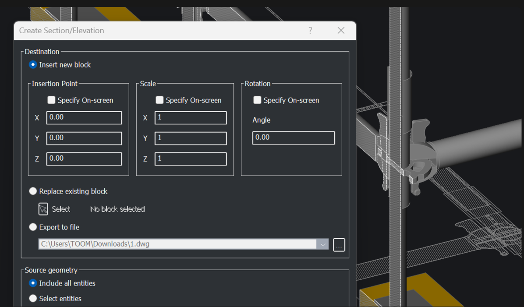Viewport: 524px width, 307px height.
Task: Click the Select button for block replacement
Action: click(x=55, y=209)
